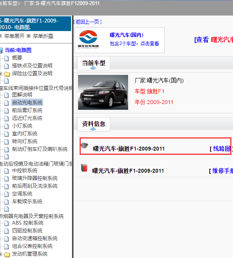Click the 曙光汽车-旗胜F1-2009-2011 title beside 线路图
233x258 pixels.
(129, 149)
